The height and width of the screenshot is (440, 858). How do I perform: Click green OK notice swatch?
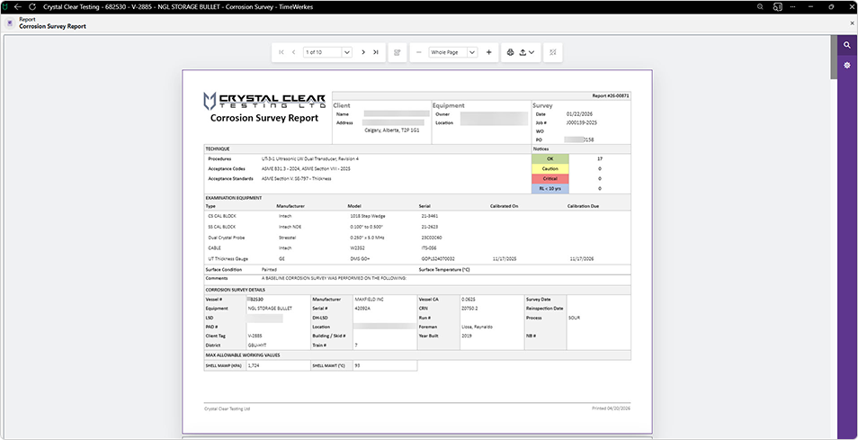pyautogui.click(x=550, y=158)
